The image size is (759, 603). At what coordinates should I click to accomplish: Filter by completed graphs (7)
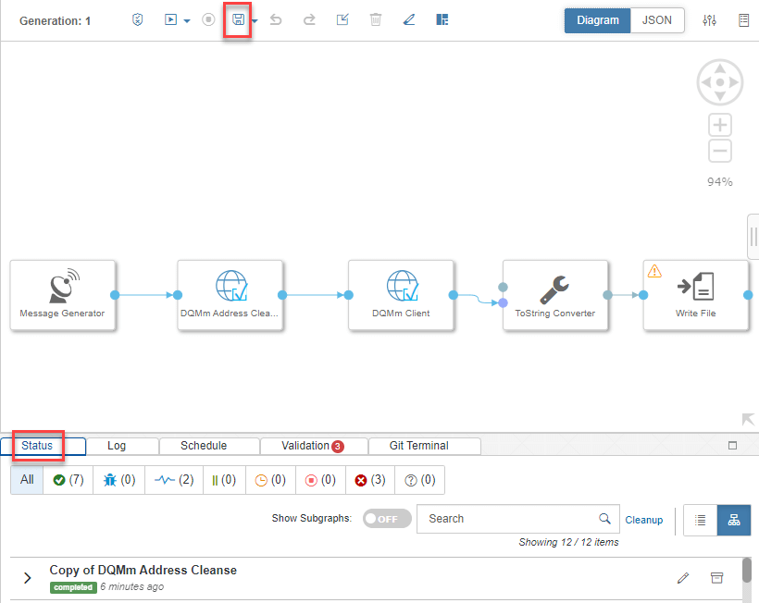coord(68,480)
